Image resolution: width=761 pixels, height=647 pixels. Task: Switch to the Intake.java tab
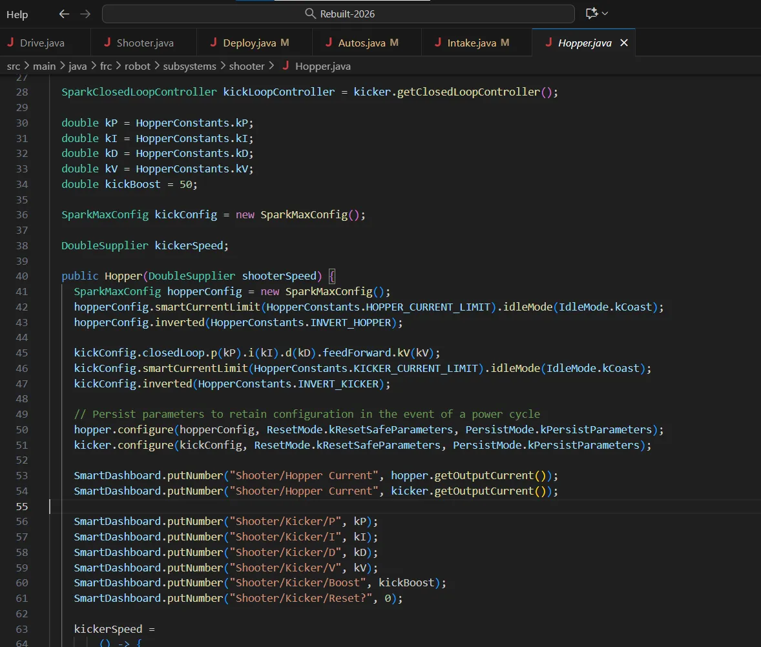(472, 43)
